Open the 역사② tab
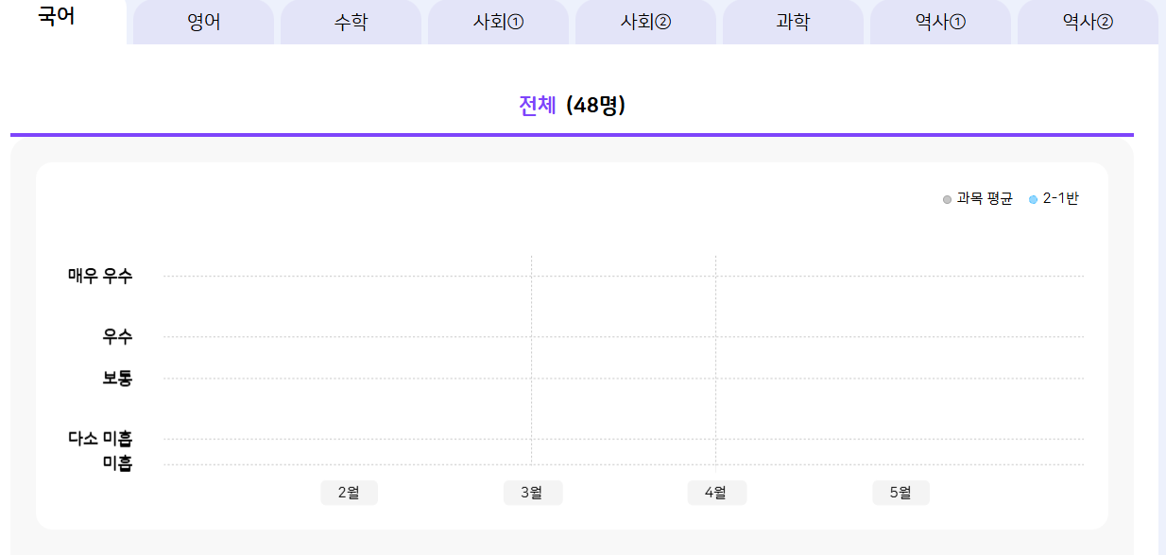This screenshot has width=1166, height=555. (x=1088, y=23)
